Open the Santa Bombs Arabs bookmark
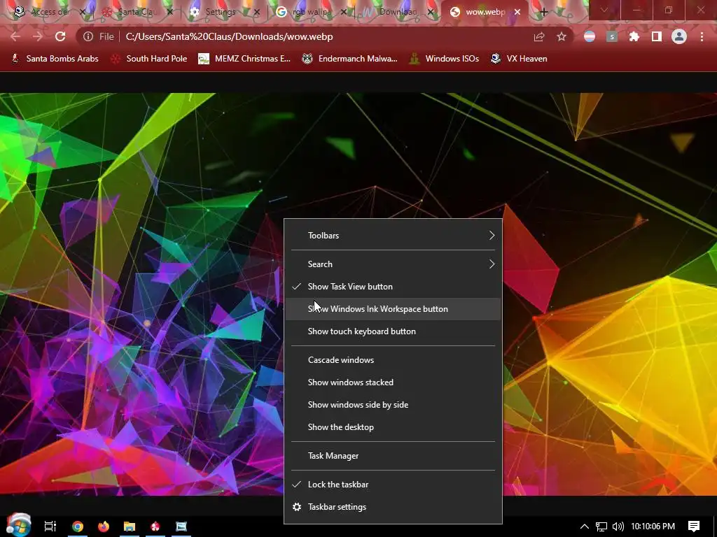717x537 pixels. pos(55,59)
